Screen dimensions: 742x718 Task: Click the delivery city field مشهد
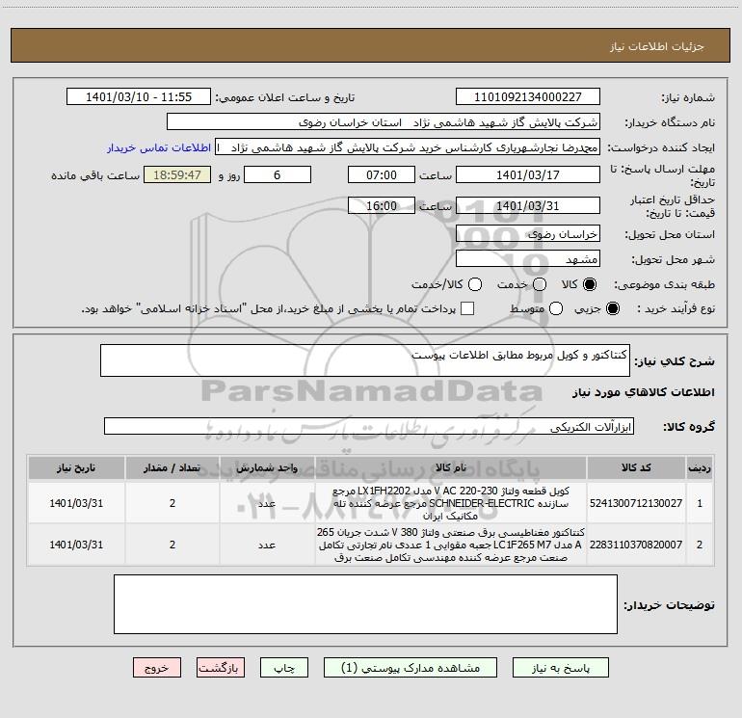coord(528,258)
